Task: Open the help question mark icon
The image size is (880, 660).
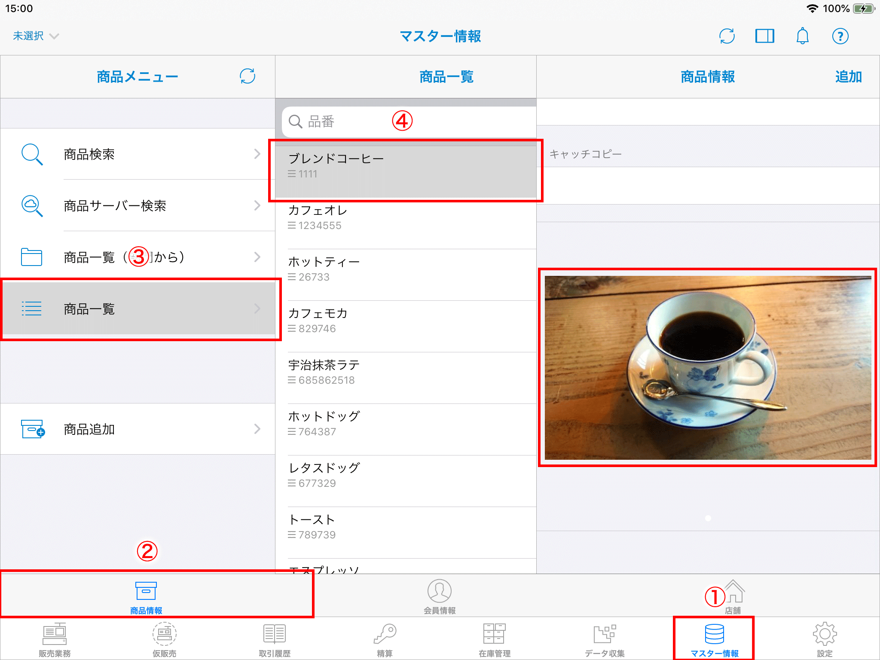Action: [x=840, y=36]
